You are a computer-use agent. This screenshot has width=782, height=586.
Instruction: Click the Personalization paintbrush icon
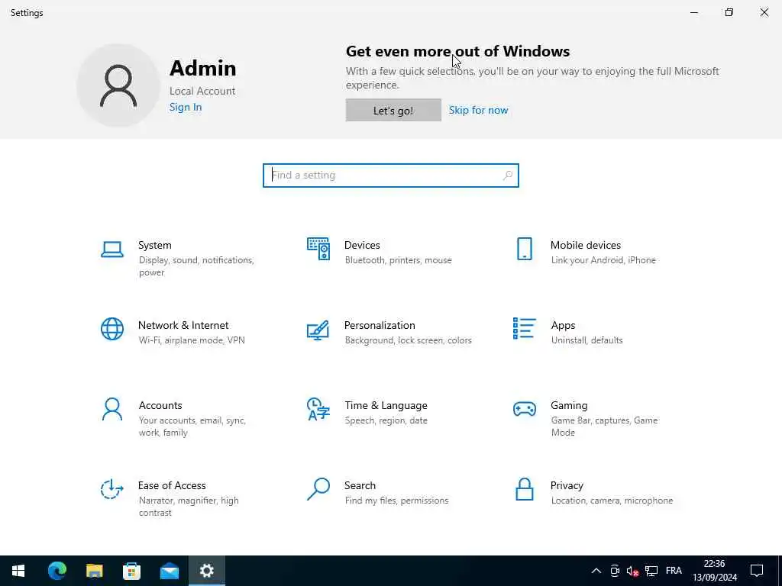point(318,330)
